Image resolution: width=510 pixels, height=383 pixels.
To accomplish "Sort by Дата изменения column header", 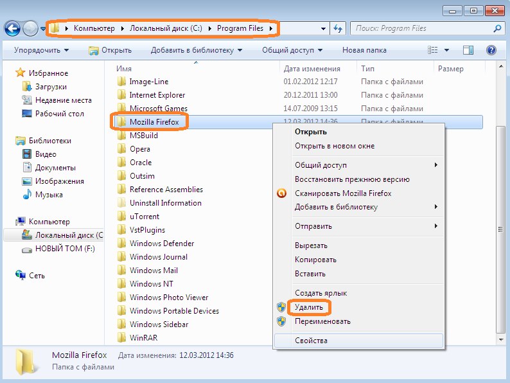I will (312, 69).
